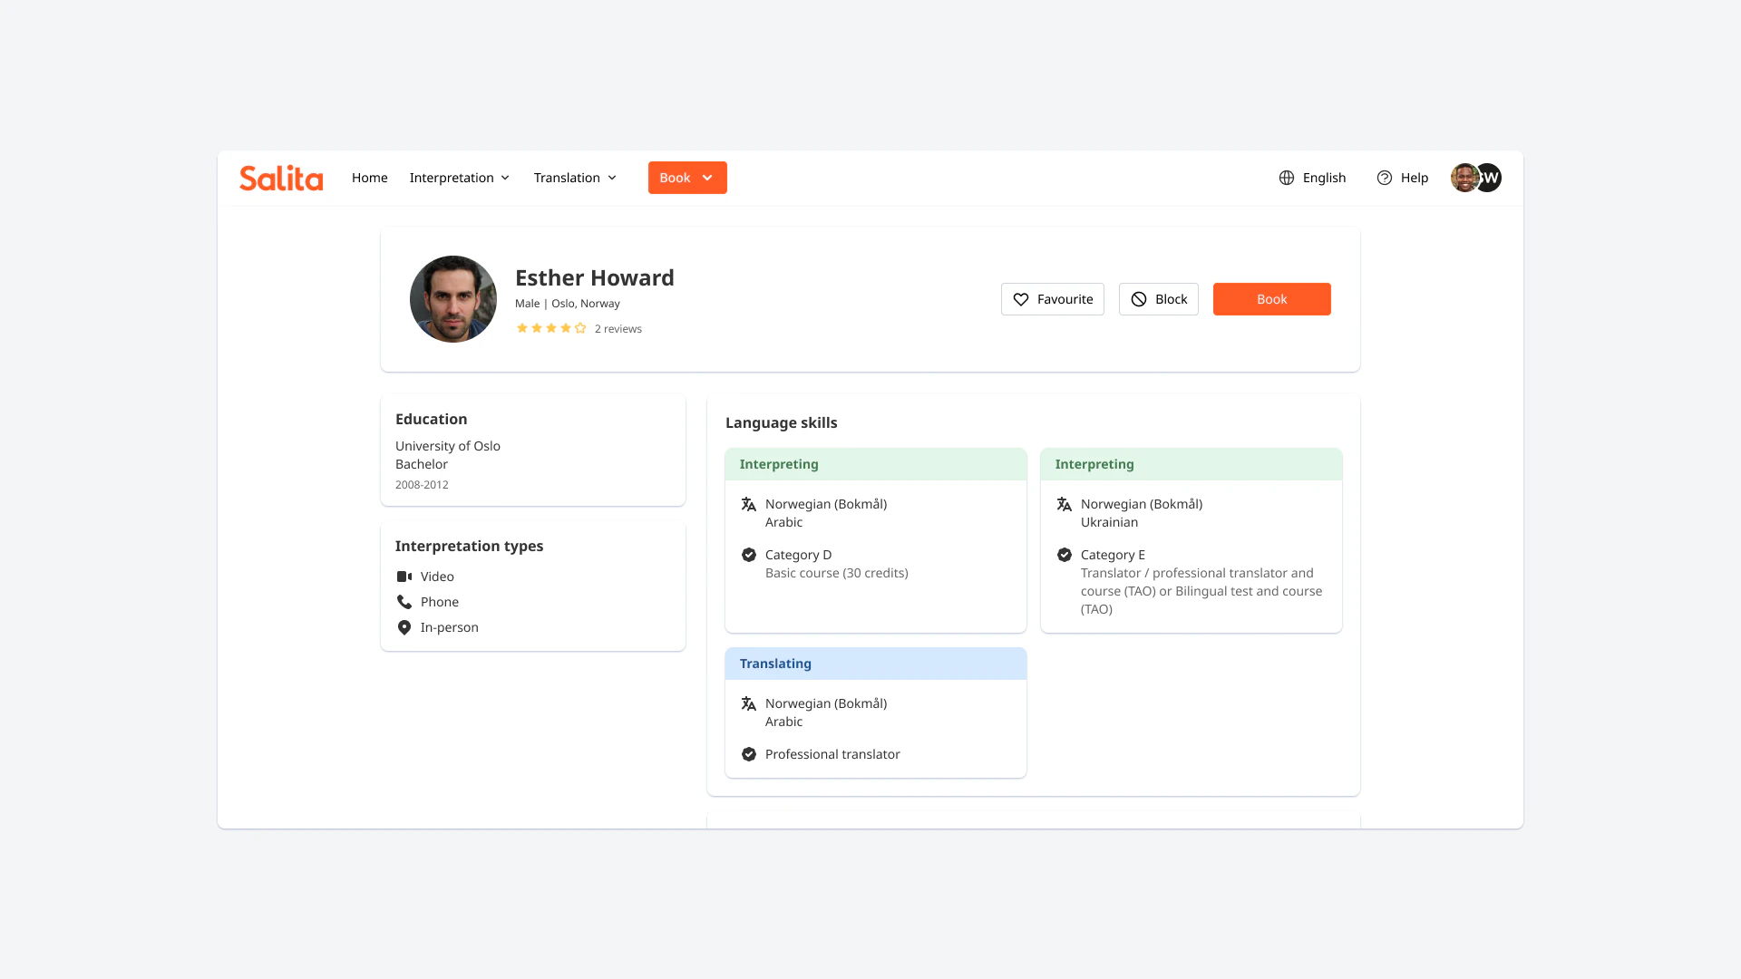Click the 'Esther Howard' name heading
Screen dimensions: 1741x979
[595, 277]
